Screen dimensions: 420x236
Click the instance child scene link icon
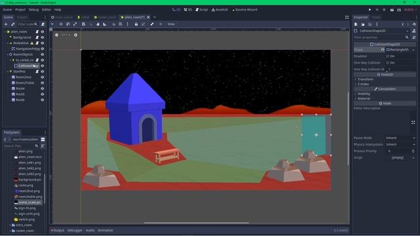pyautogui.click(x=12, y=24)
